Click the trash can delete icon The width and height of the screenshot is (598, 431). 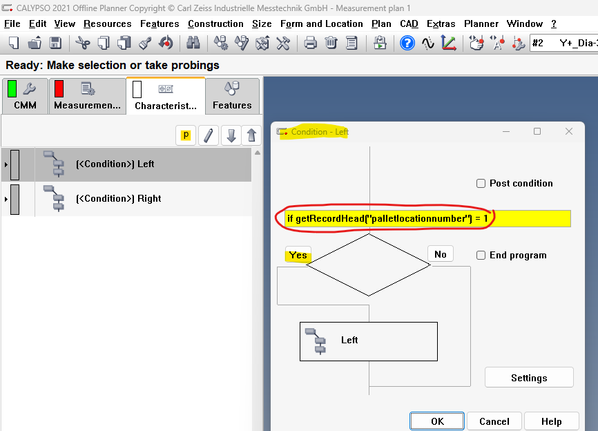[331, 44]
